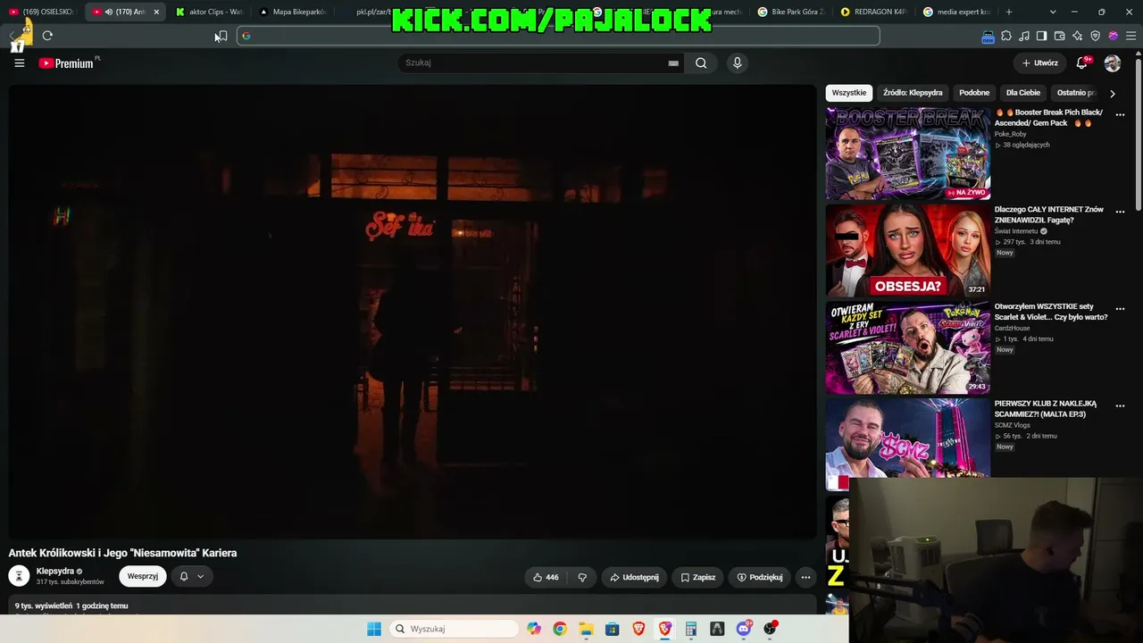This screenshot has height=643, width=1143.
Task: Toggle the browser sidebar panel icon
Action: (1042, 36)
